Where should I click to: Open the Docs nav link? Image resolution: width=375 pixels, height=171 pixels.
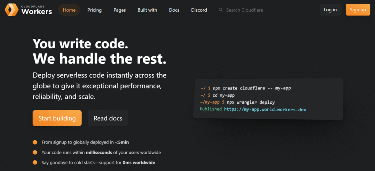[x=174, y=10]
